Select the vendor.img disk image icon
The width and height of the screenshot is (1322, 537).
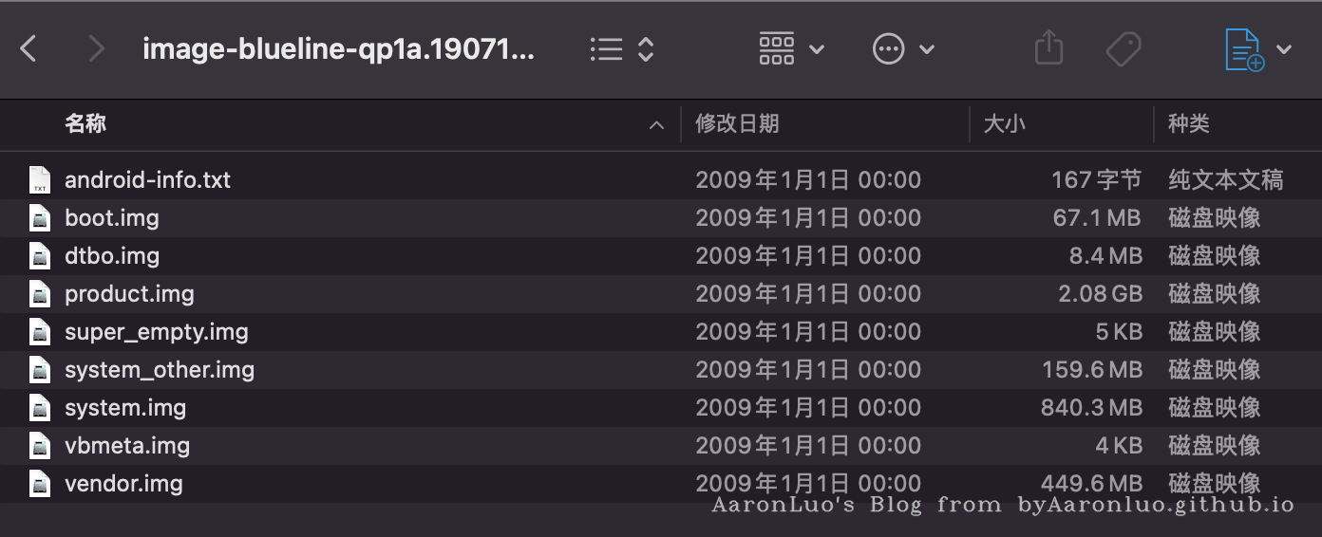click(40, 484)
